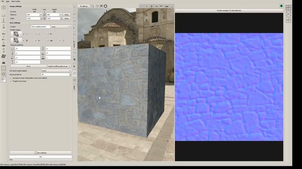Open the dropdown icon at bottom of left sidebar
The image size is (302, 169).
click(3, 80)
